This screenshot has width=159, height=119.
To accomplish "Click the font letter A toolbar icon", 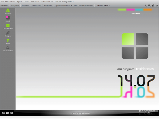I will pyautogui.click(x=146, y=6).
